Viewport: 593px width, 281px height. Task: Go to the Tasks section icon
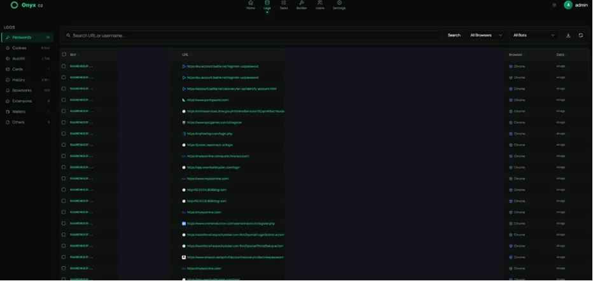tap(284, 3)
